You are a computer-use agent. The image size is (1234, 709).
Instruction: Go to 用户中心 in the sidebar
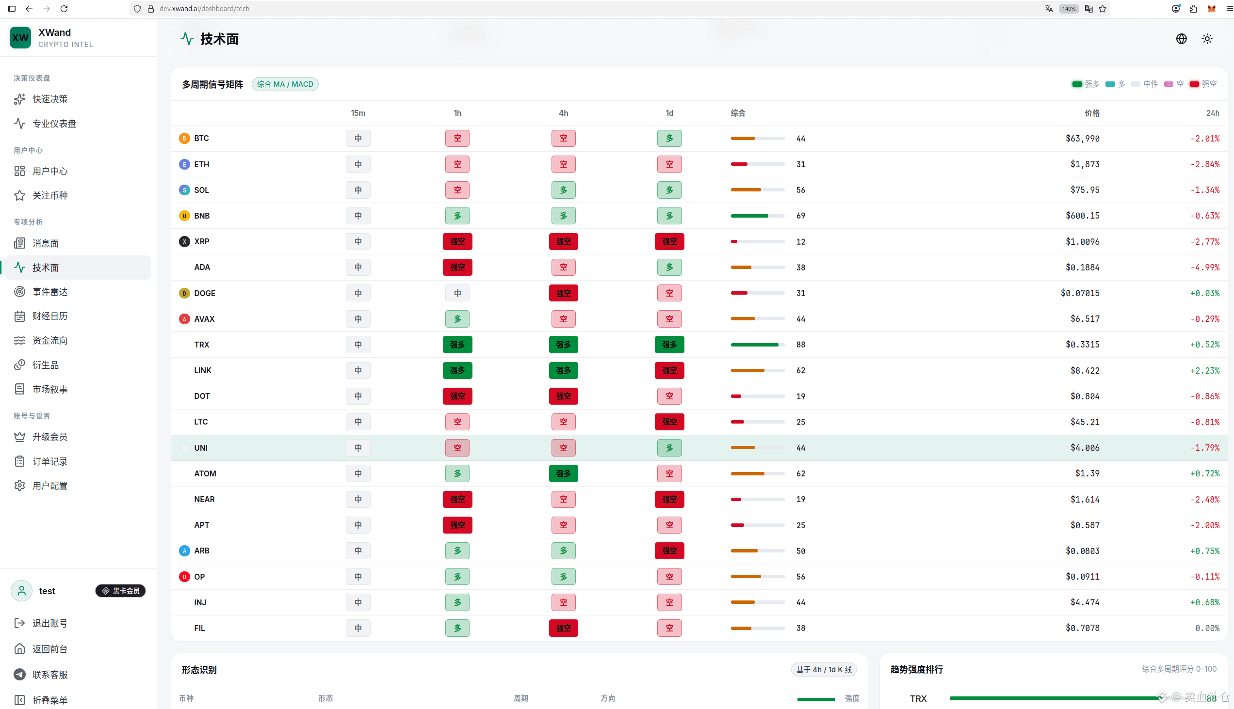click(x=79, y=171)
